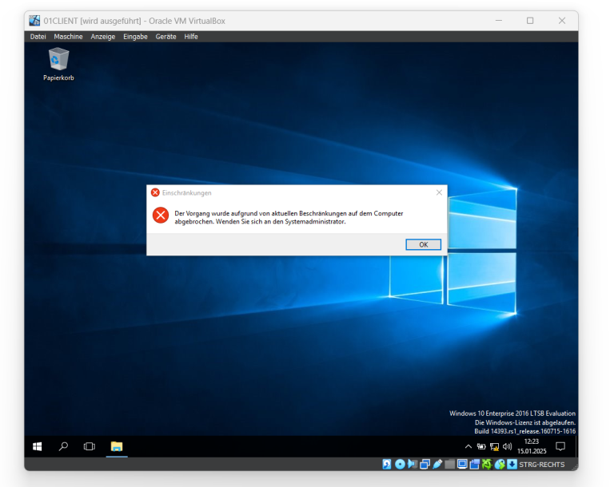Expand hidden system tray icons

click(x=468, y=446)
